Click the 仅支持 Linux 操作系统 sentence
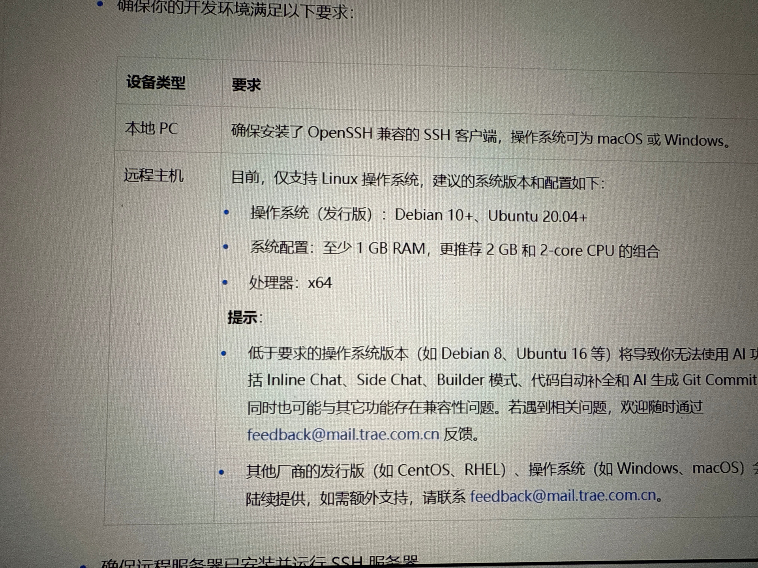This screenshot has height=568, width=758. pyautogui.click(x=346, y=179)
